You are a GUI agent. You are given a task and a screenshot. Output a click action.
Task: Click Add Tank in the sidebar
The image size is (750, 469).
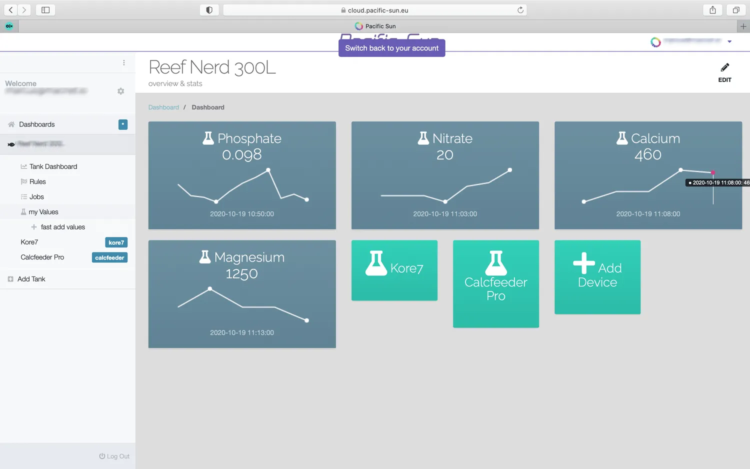[31, 279]
